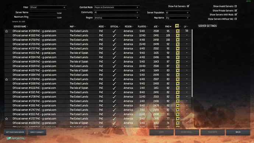Click the Join button
Screen dimensions: 254x143
click(161, 132)
